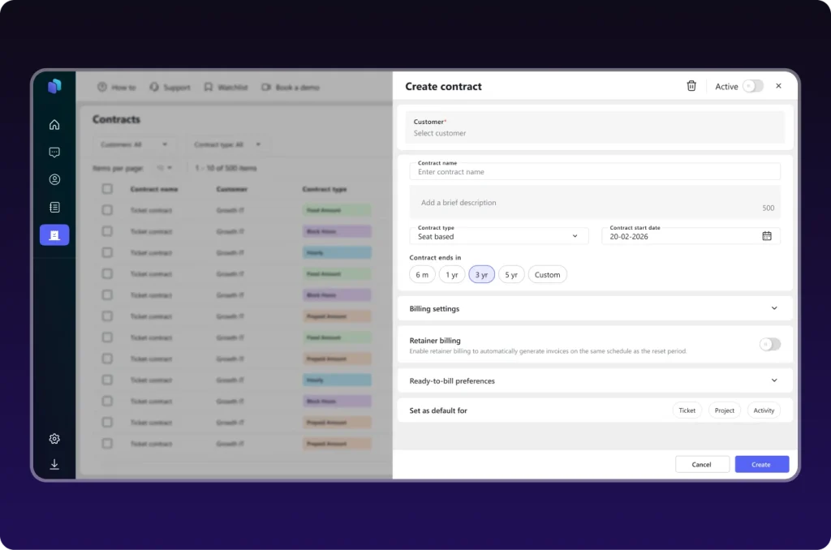The height and width of the screenshot is (550, 831).
Task: Open the Contract type dropdown
Action: tap(498, 236)
